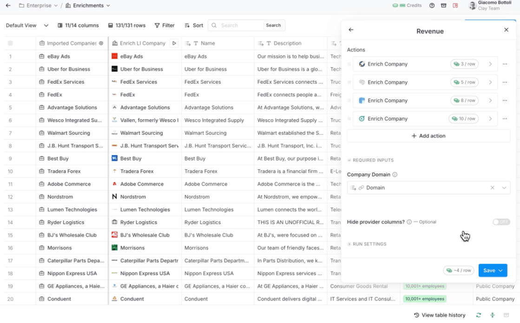Viewport: 520px width, 323px height.
Task: Open the Filter menu
Action: 165,25
